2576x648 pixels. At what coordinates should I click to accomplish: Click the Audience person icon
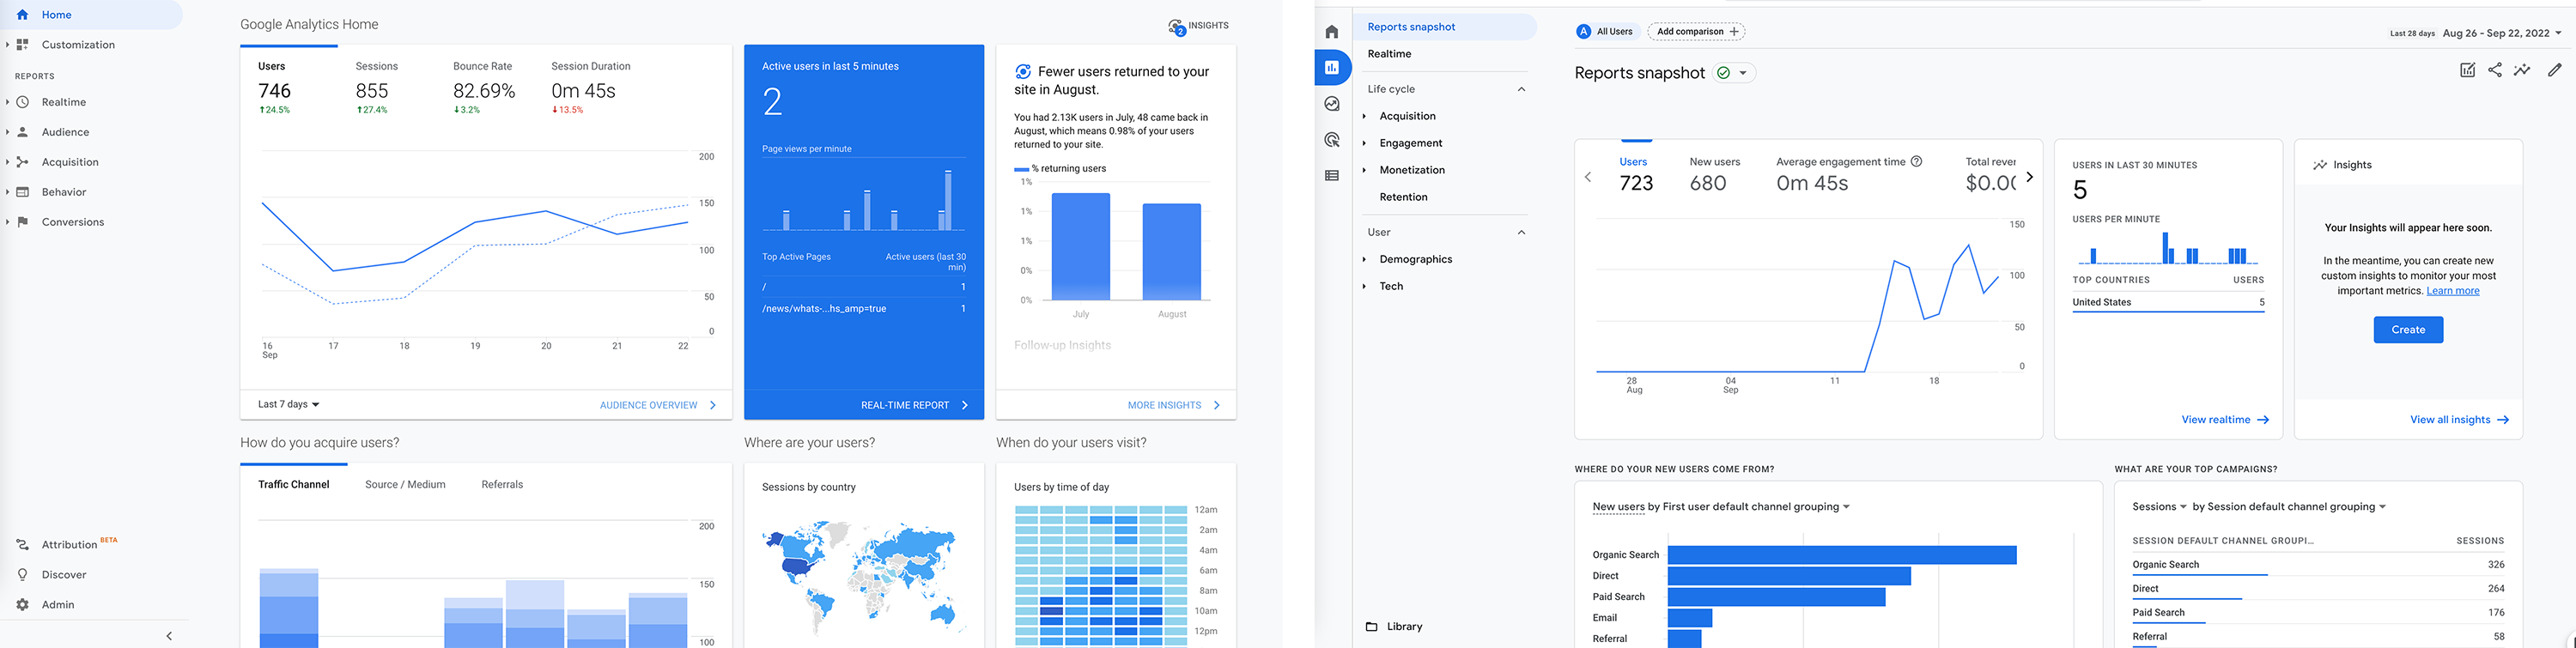coord(22,132)
